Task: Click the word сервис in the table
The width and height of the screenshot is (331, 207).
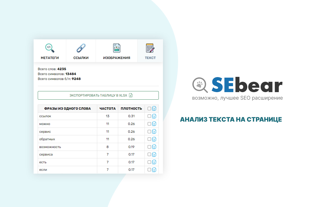Action: 45,131
